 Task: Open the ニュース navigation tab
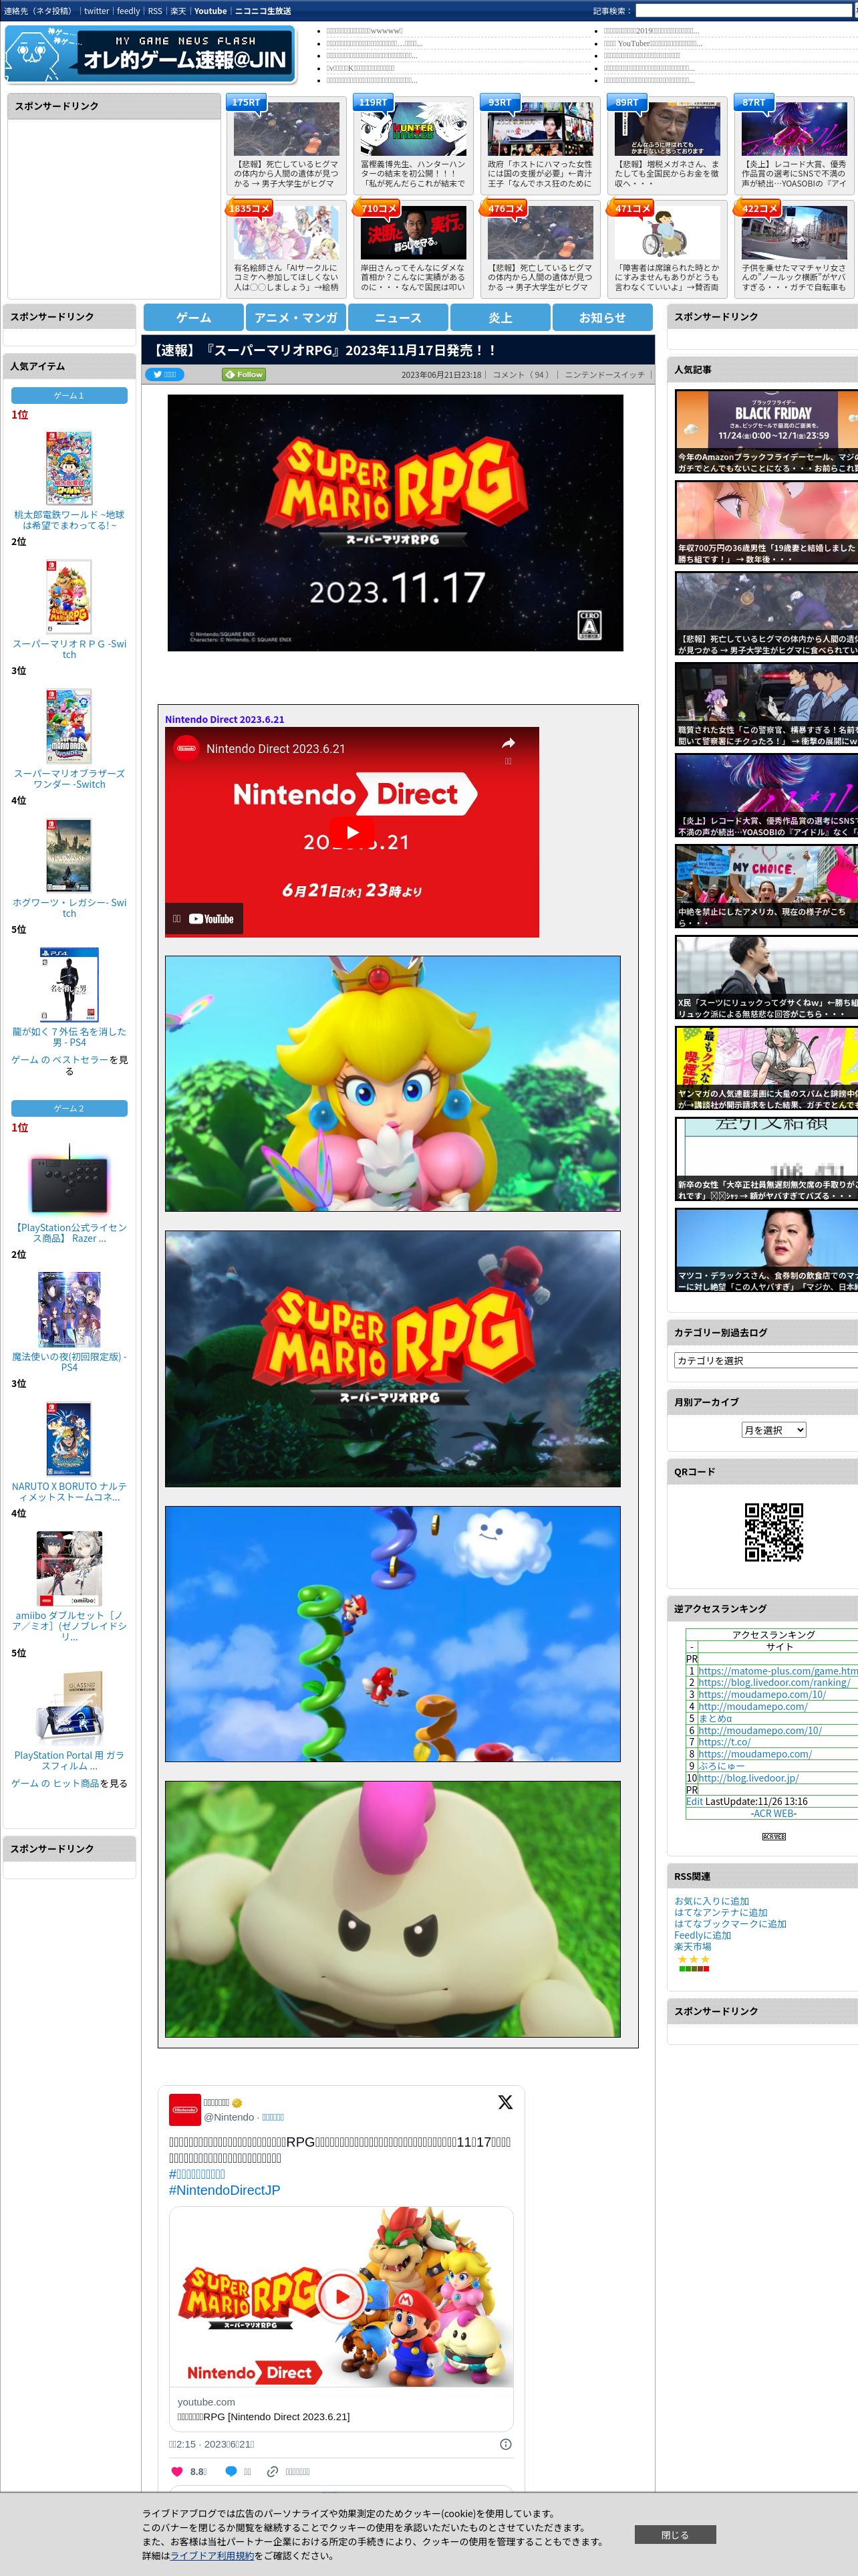[398, 317]
